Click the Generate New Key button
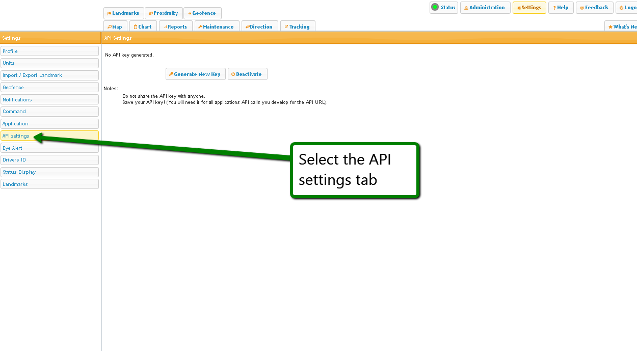This screenshot has height=351, width=637. pos(195,74)
